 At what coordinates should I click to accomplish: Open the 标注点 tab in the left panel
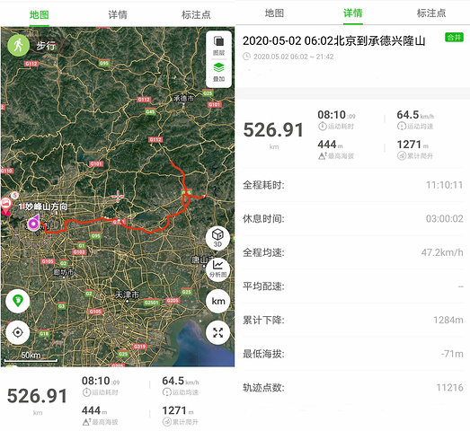[x=196, y=14]
